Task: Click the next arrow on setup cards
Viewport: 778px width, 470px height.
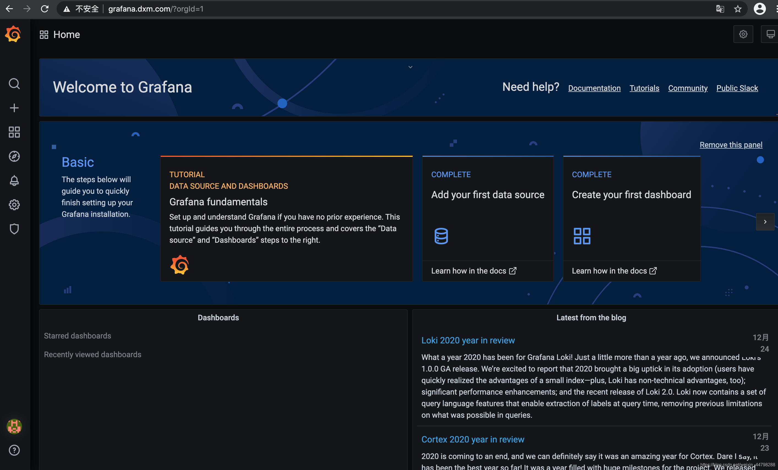Action: (x=765, y=222)
